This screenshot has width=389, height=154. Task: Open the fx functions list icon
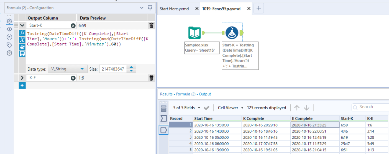[x=22, y=33]
